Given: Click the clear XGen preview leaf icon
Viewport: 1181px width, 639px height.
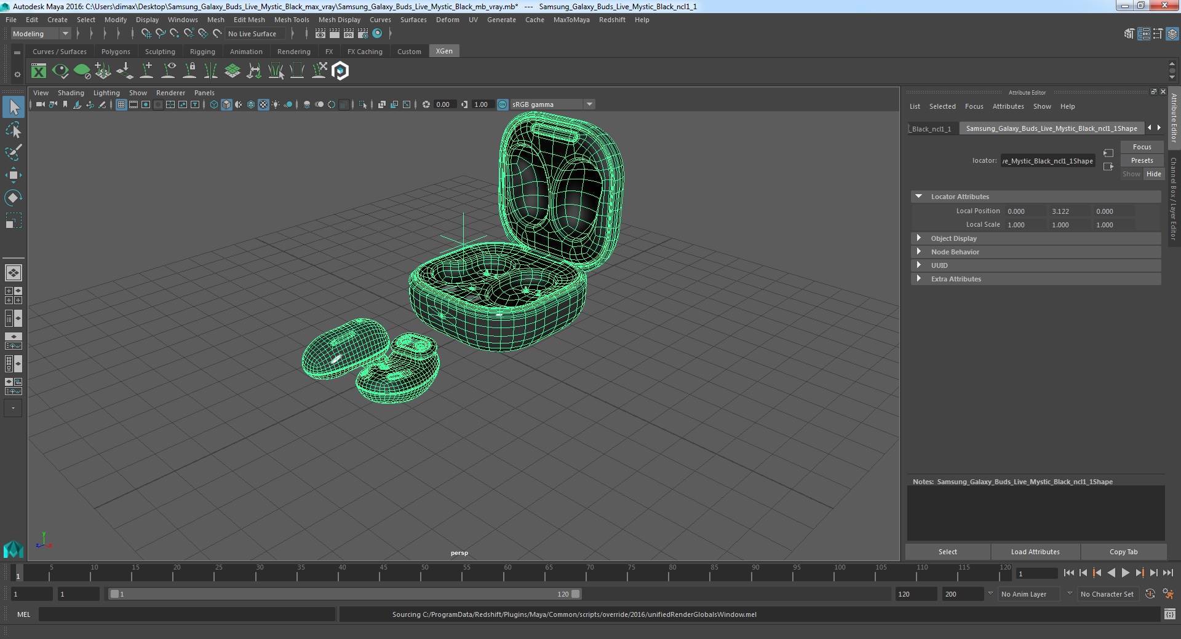Looking at the screenshot, I should pos(82,71).
